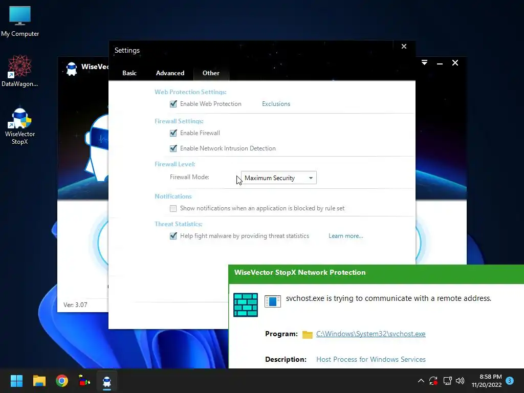Image resolution: width=524 pixels, height=393 pixels.
Task: Toggle Enable Firewall checkbox
Action: (x=173, y=133)
